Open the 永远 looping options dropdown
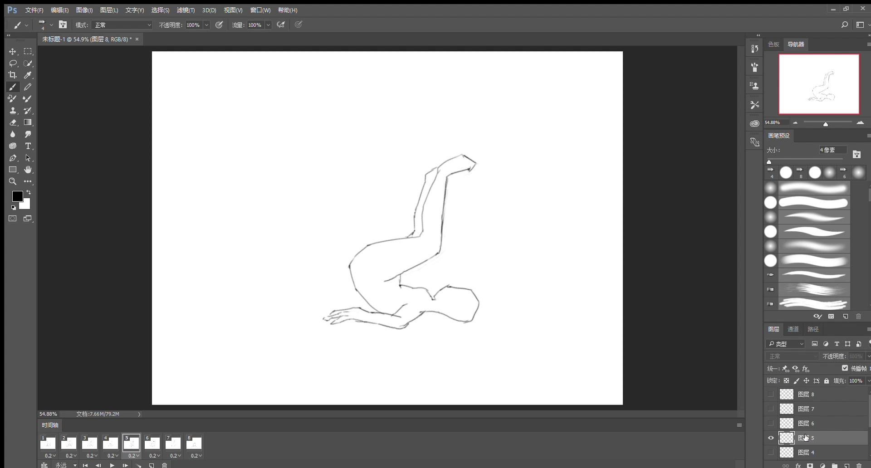 [x=66, y=465]
